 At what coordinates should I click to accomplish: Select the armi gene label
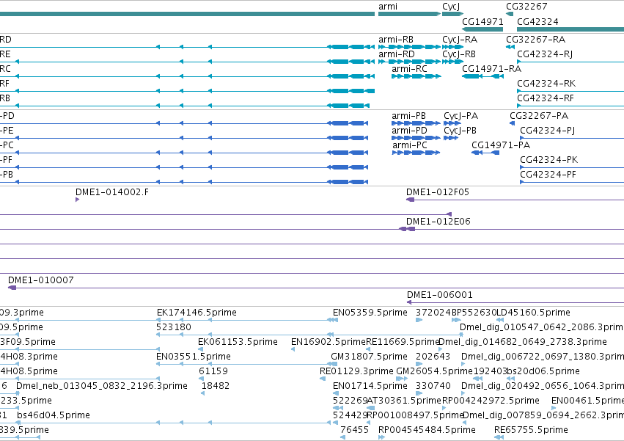[x=388, y=7]
